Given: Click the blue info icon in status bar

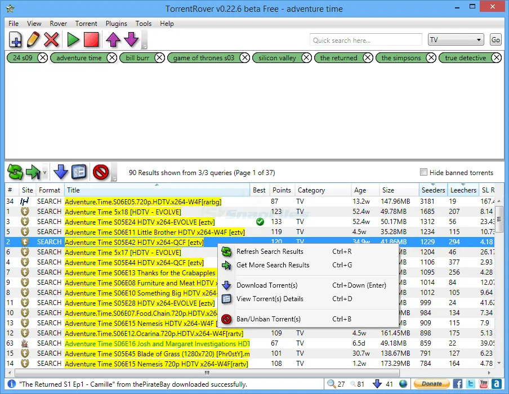Looking at the screenshot, I should [11, 384].
